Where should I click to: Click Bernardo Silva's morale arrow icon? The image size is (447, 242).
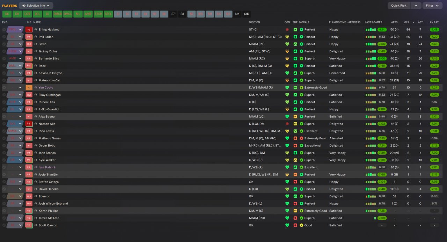point(302,59)
